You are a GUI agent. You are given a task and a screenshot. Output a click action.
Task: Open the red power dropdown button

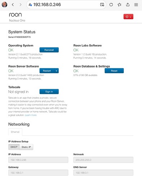point(128,17)
